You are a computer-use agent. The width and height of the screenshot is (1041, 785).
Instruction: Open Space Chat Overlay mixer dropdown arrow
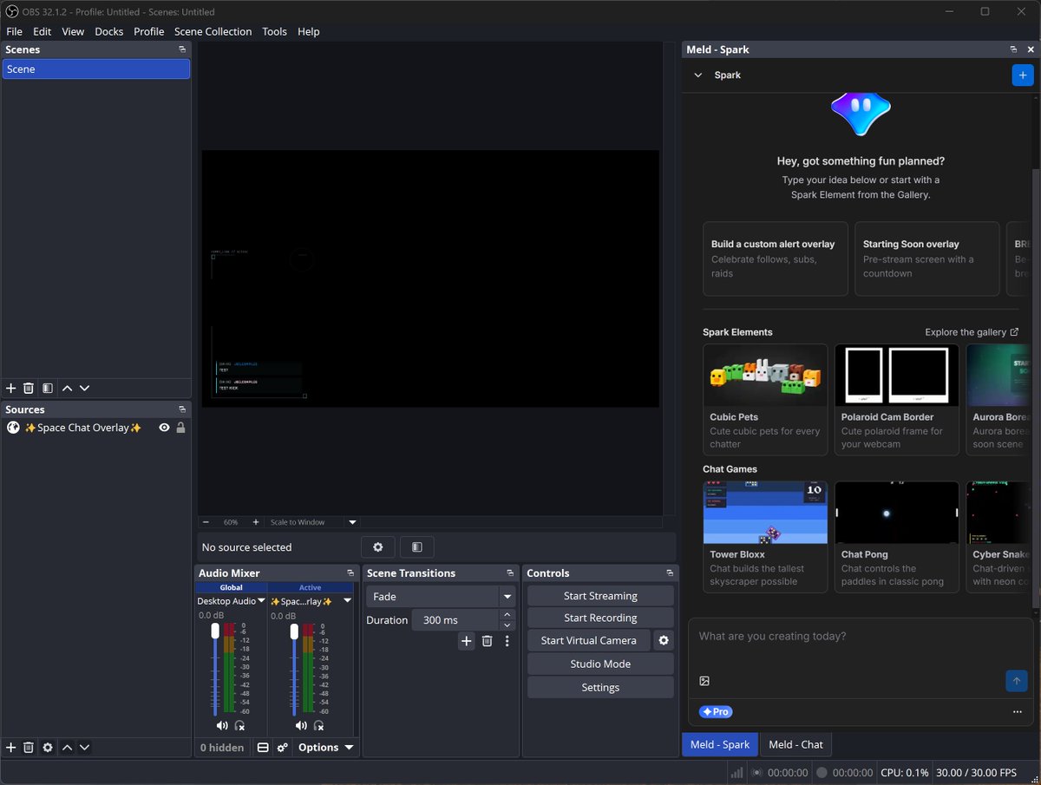[x=347, y=601]
